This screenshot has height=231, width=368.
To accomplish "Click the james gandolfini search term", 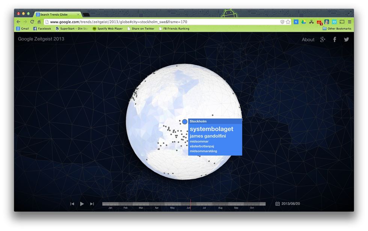I will point(208,136).
